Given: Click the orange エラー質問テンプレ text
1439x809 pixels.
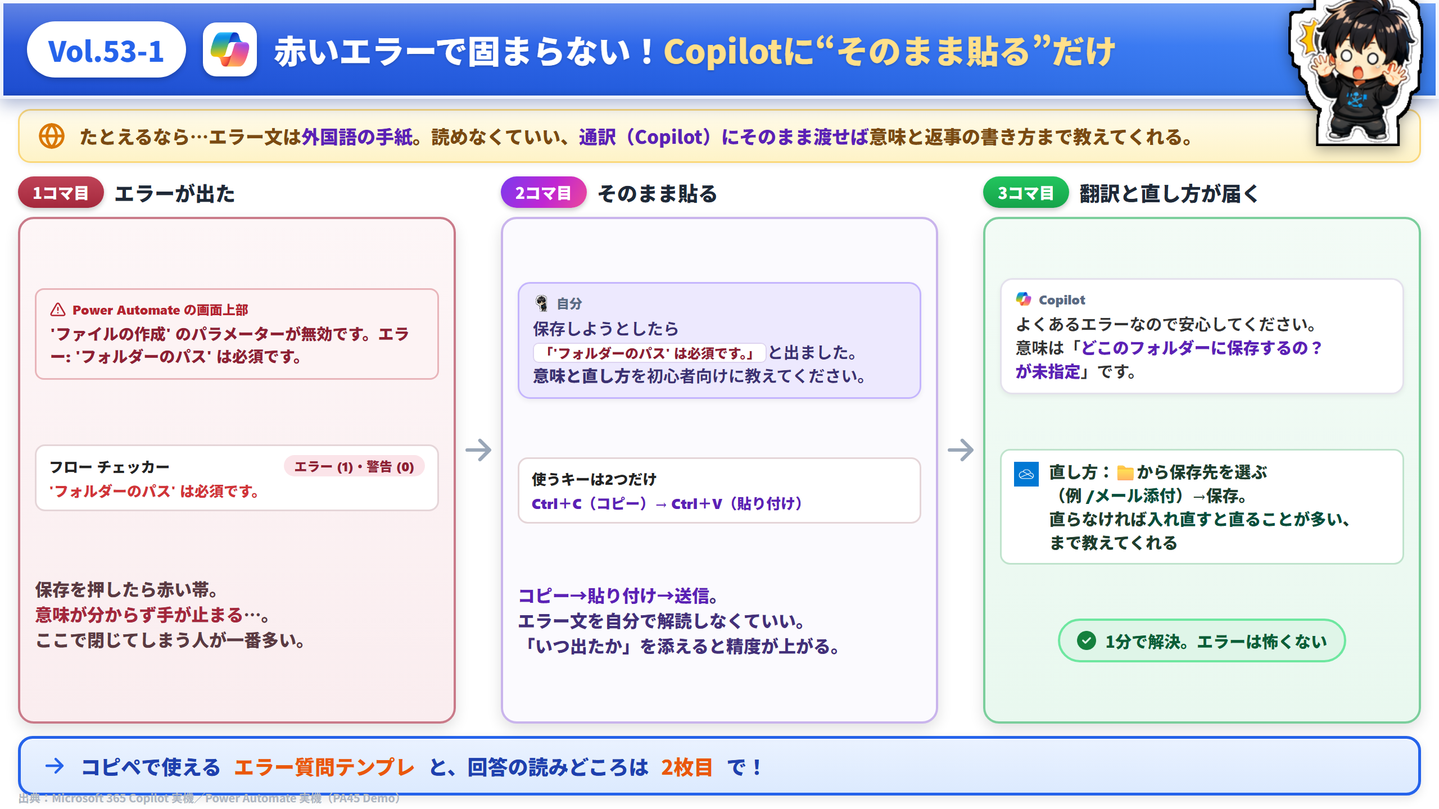Looking at the screenshot, I should click(324, 767).
